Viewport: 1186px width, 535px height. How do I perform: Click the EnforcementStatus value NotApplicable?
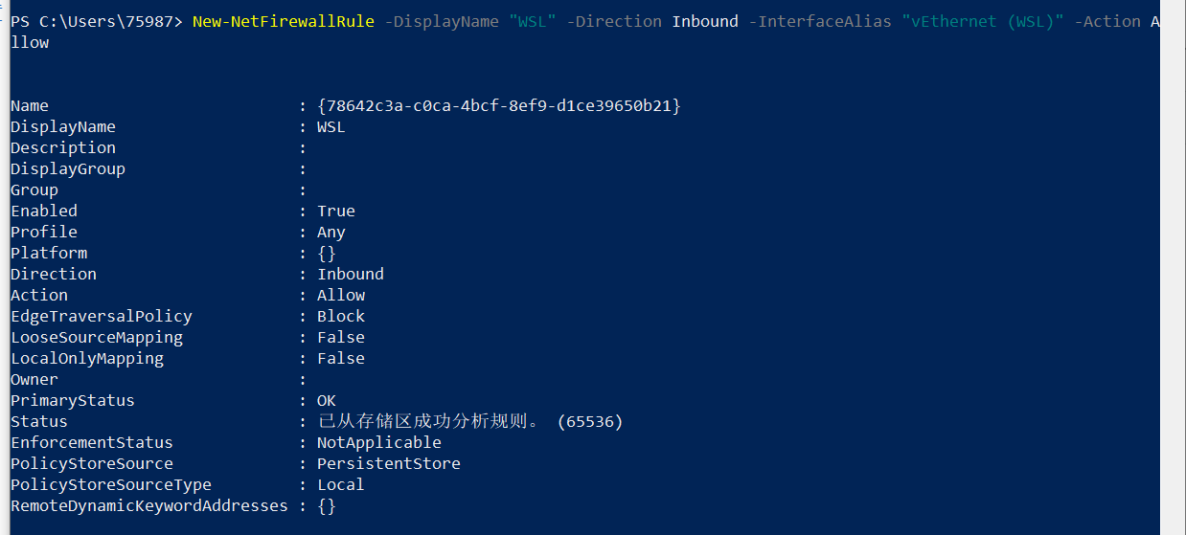[378, 443]
